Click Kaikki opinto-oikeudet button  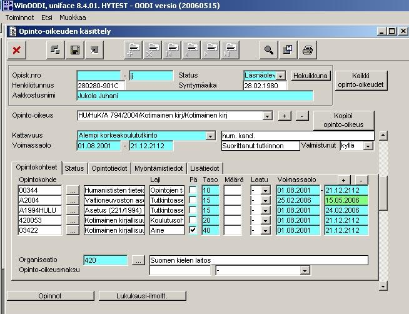click(x=361, y=80)
